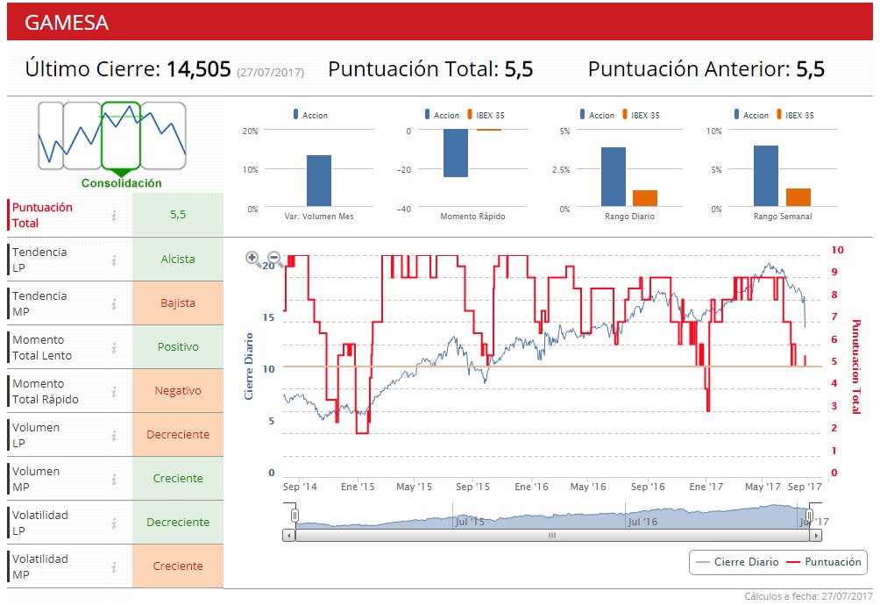Click the 'Tendencia LP' row label

click(x=39, y=260)
